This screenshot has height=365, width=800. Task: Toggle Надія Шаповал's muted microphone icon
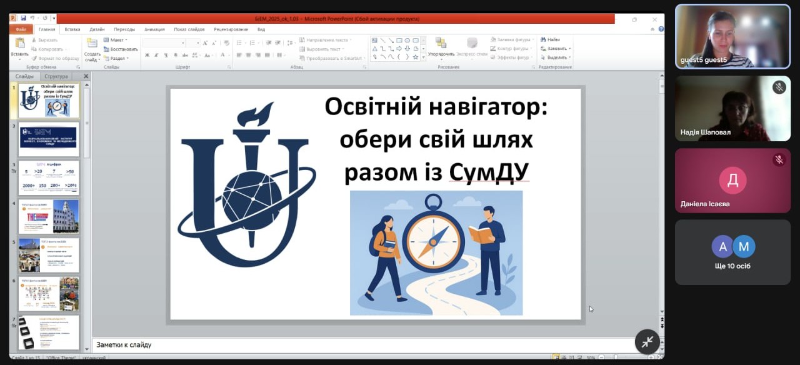779,87
